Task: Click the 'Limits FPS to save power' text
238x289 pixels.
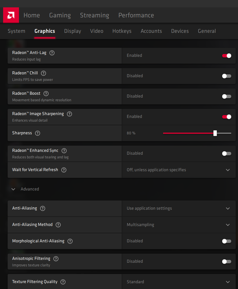Action: pyautogui.click(x=32, y=79)
